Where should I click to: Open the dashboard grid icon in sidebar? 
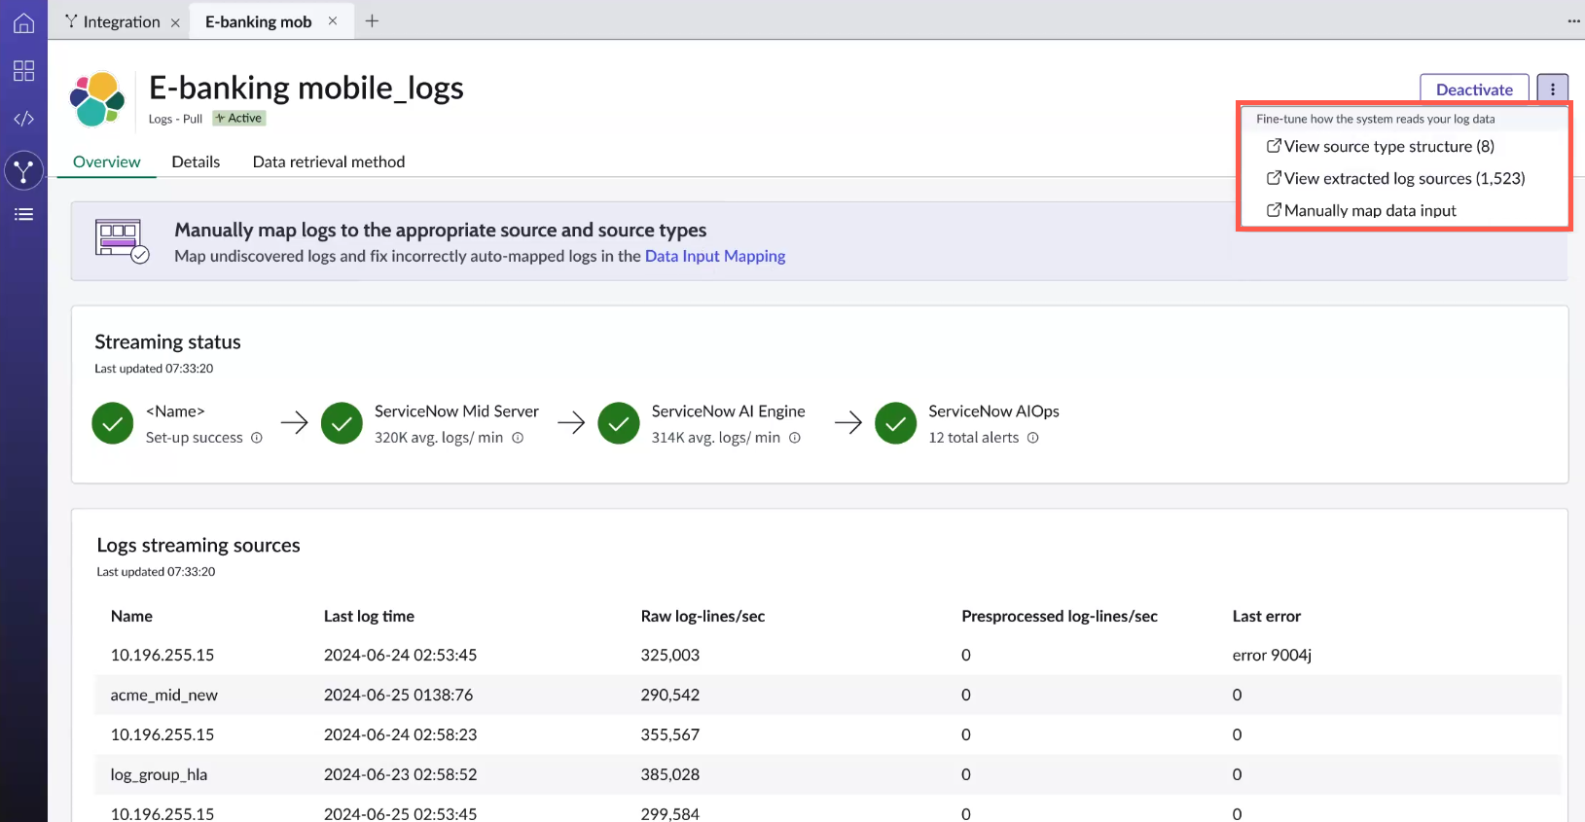[23, 71]
